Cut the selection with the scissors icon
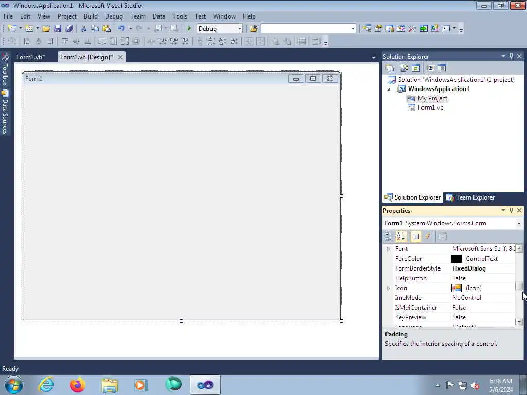 [84, 29]
